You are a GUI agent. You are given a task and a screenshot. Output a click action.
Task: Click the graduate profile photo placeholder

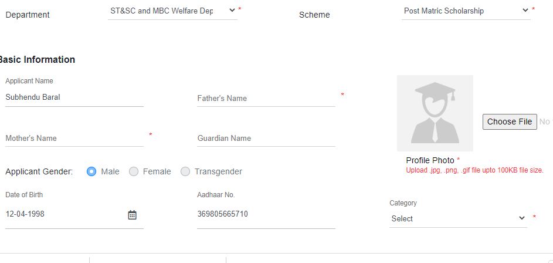coord(435,113)
